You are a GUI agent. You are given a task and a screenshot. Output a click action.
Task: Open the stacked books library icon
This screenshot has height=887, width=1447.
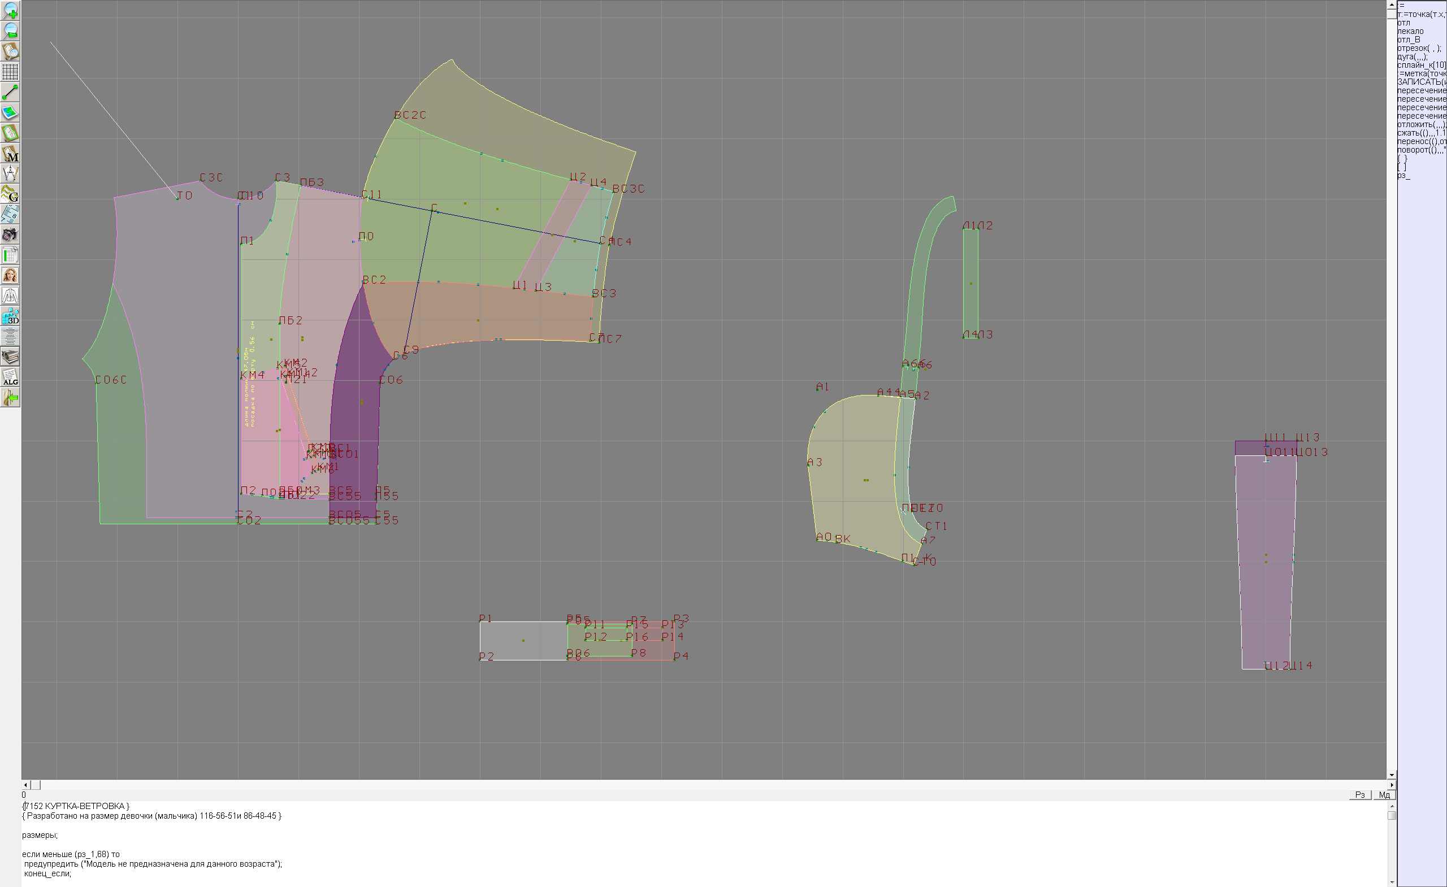(11, 356)
